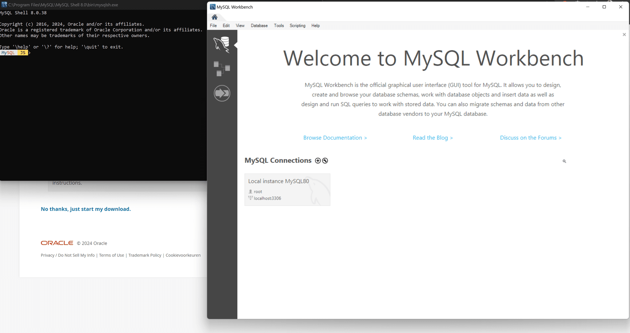This screenshot has height=333, width=630.
Task: Maximize the MySQL Workbench window
Action: [x=604, y=7]
